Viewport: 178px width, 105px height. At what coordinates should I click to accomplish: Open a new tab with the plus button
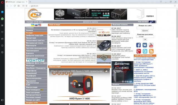[30, 2]
